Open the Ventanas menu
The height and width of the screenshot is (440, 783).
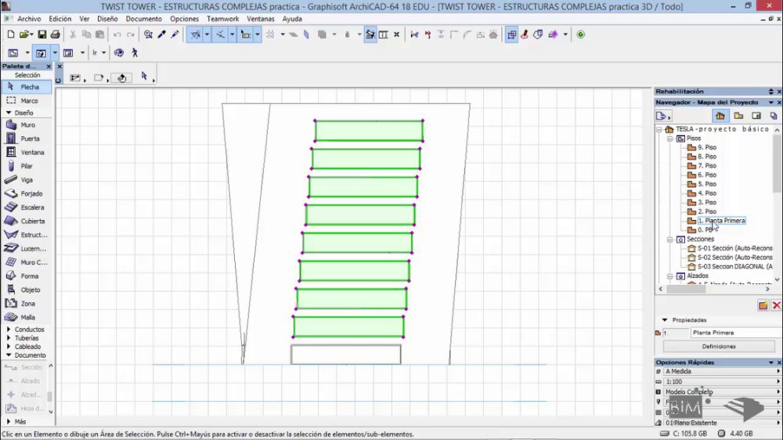pos(261,19)
